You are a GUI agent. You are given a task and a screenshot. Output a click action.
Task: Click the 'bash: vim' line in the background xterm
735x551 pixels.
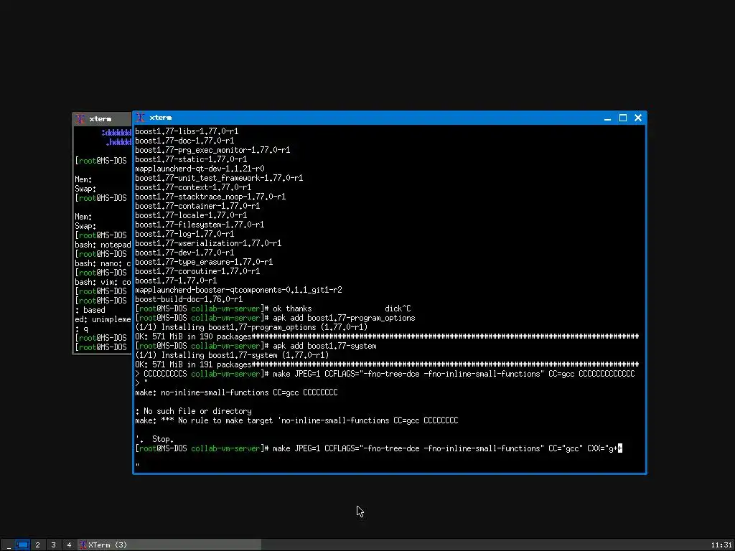103,283
